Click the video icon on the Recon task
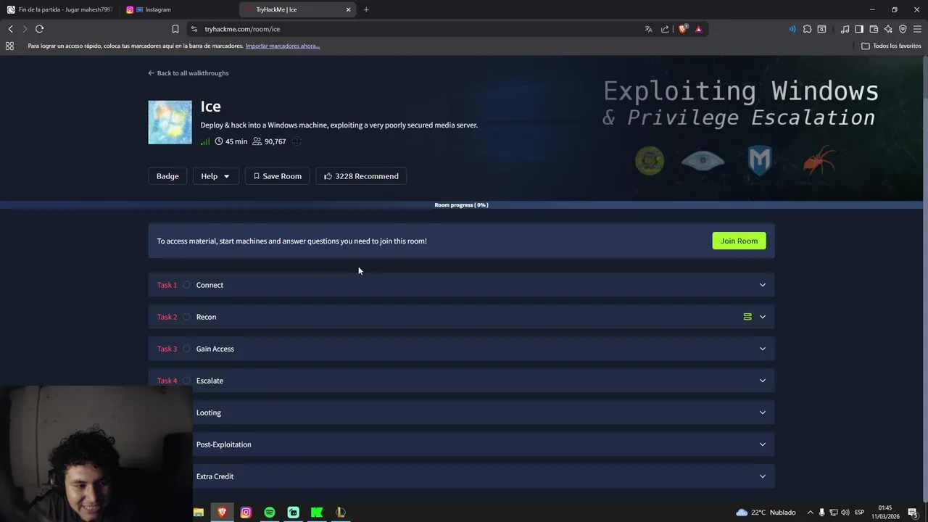 tap(747, 317)
